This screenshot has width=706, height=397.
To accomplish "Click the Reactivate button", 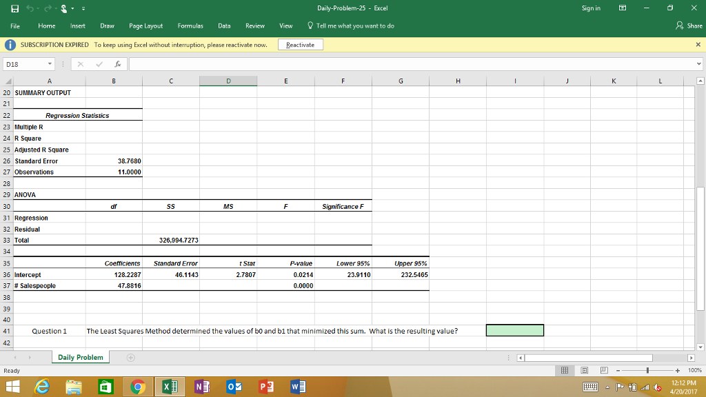I will coord(302,44).
